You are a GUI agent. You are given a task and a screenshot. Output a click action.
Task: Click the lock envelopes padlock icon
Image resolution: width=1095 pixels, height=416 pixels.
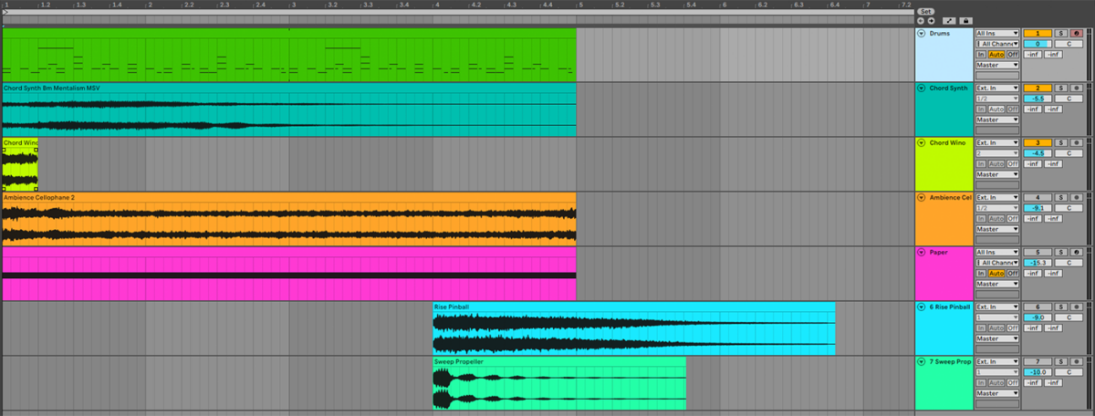click(965, 20)
